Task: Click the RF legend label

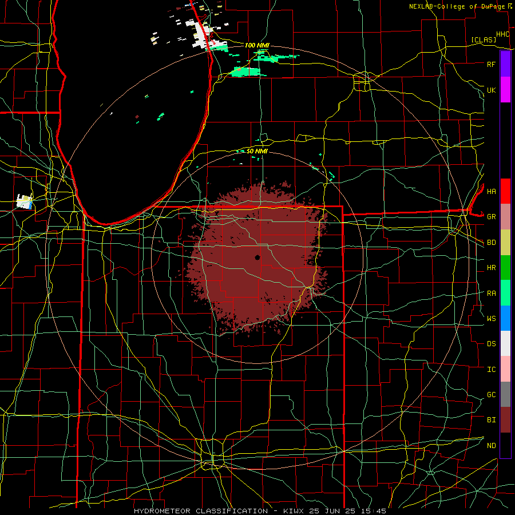Action: tap(491, 64)
